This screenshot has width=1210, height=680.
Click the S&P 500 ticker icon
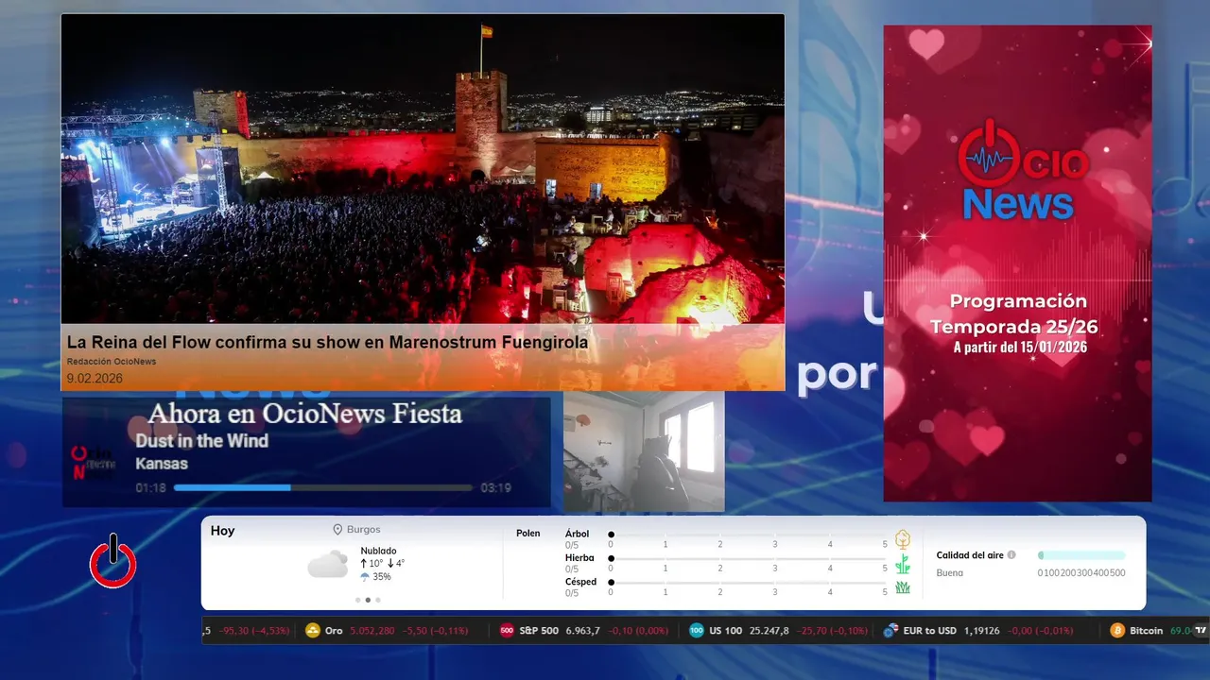(x=507, y=631)
